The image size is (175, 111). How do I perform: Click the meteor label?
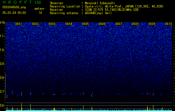click(x=40, y=9)
